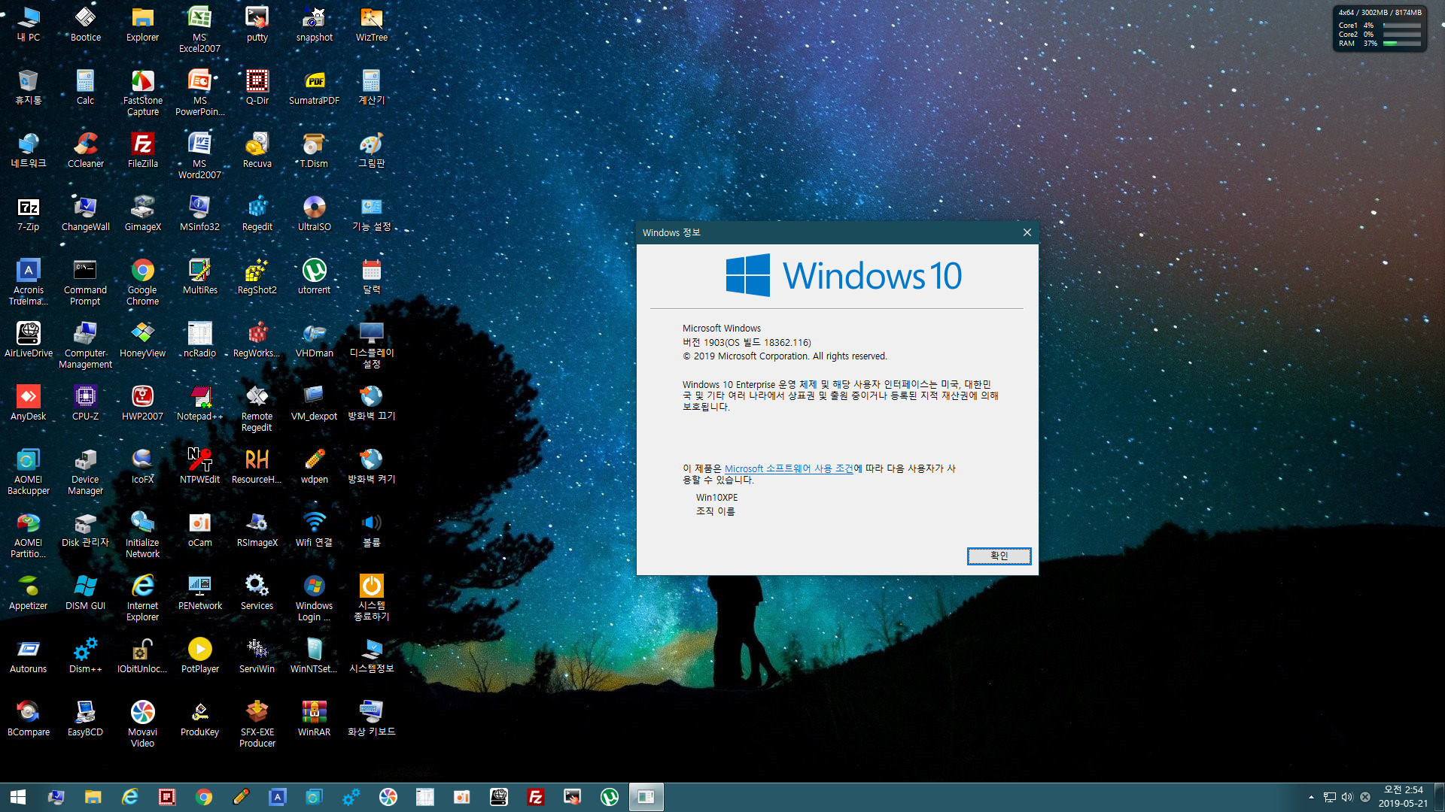Open the Services desktop shortcut
Viewport: 1445px width, 812px height.
coord(257,592)
